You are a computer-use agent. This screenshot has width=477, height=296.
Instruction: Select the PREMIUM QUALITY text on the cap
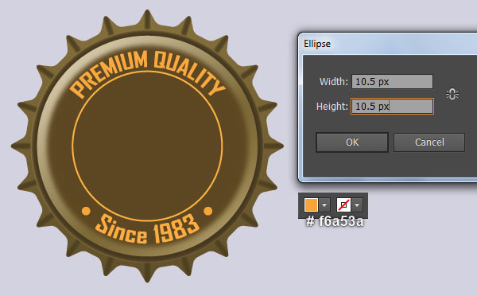click(x=148, y=74)
